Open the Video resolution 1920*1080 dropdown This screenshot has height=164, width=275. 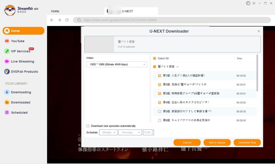[x=117, y=64]
